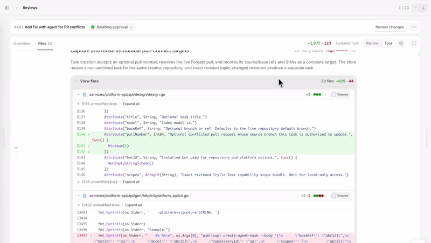431x243 pixels.
Task: Open the Reviews breadcrumb link
Action: 30,8
